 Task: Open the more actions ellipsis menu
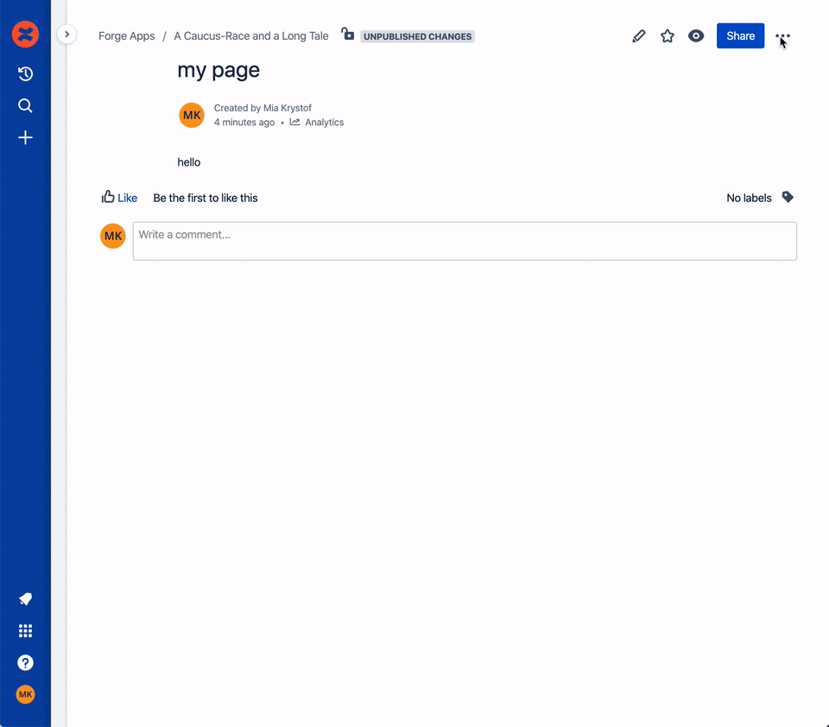(x=782, y=35)
